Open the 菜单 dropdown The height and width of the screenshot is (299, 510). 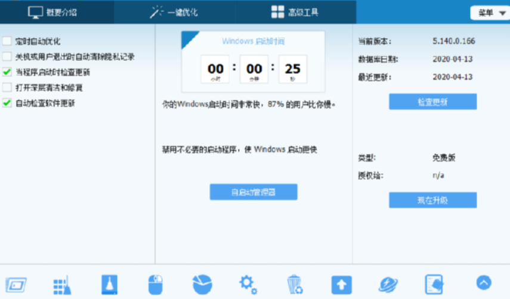click(490, 13)
